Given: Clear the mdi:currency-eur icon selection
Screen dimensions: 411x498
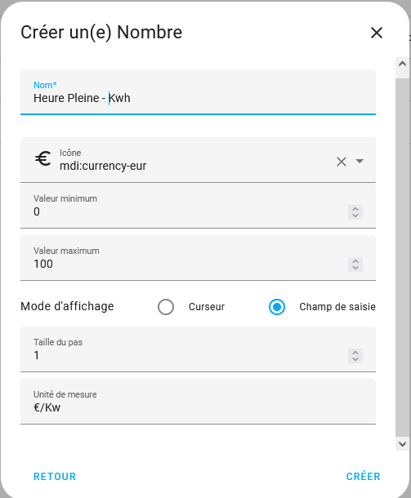Looking at the screenshot, I should (x=342, y=162).
